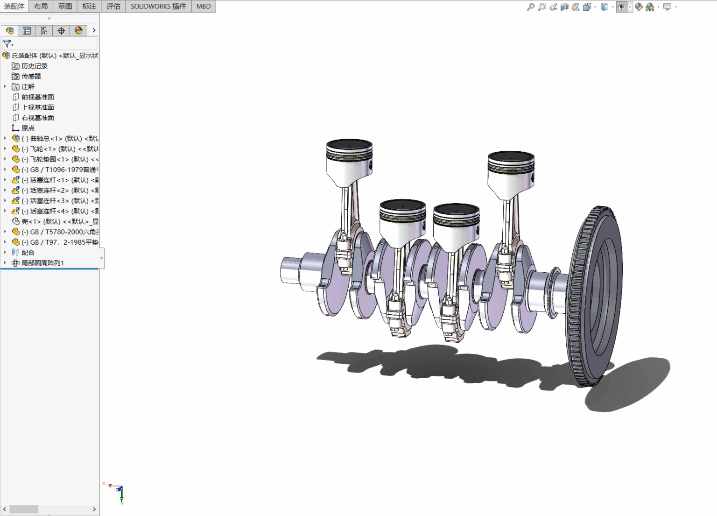This screenshot has width=717, height=516.
Task: Click the Zoom to Fit icon
Action: tap(531, 7)
